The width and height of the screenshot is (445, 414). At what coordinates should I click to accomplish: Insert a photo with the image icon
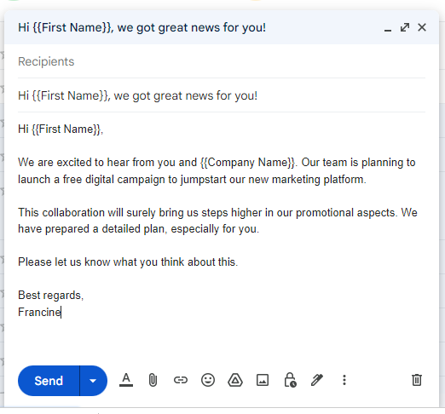coord(263,380)
